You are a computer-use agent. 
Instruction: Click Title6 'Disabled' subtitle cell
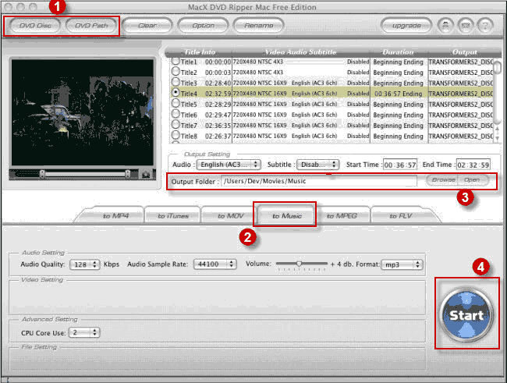pos(358,115)
